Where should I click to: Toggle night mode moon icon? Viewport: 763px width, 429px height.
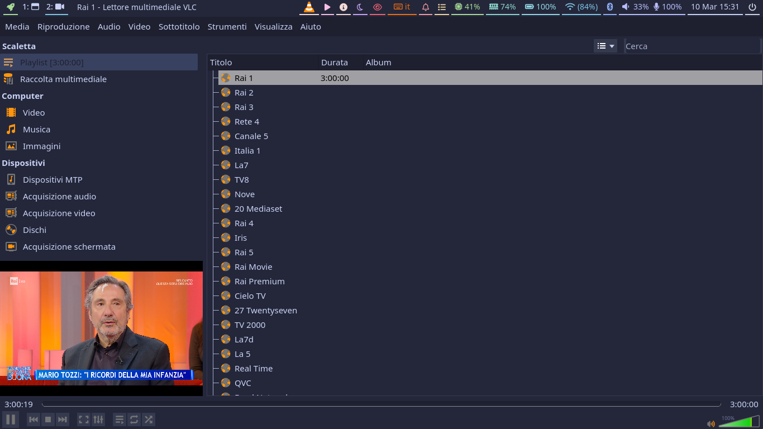pos(360,7)
